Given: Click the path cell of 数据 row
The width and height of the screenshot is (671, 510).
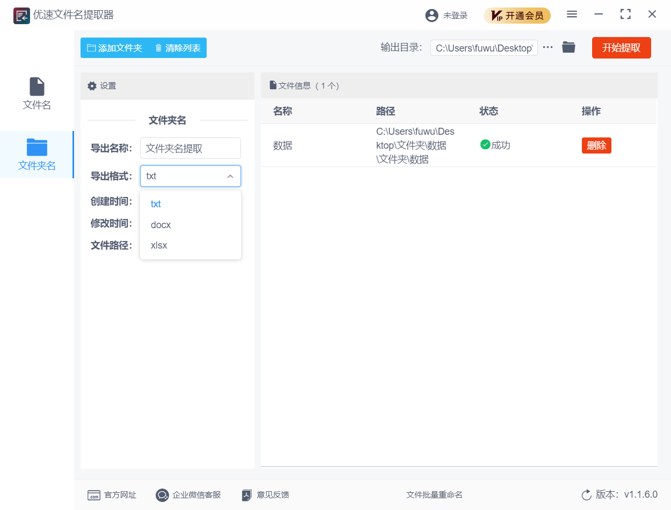Looking at the screenshot, I should pos(415,145).
